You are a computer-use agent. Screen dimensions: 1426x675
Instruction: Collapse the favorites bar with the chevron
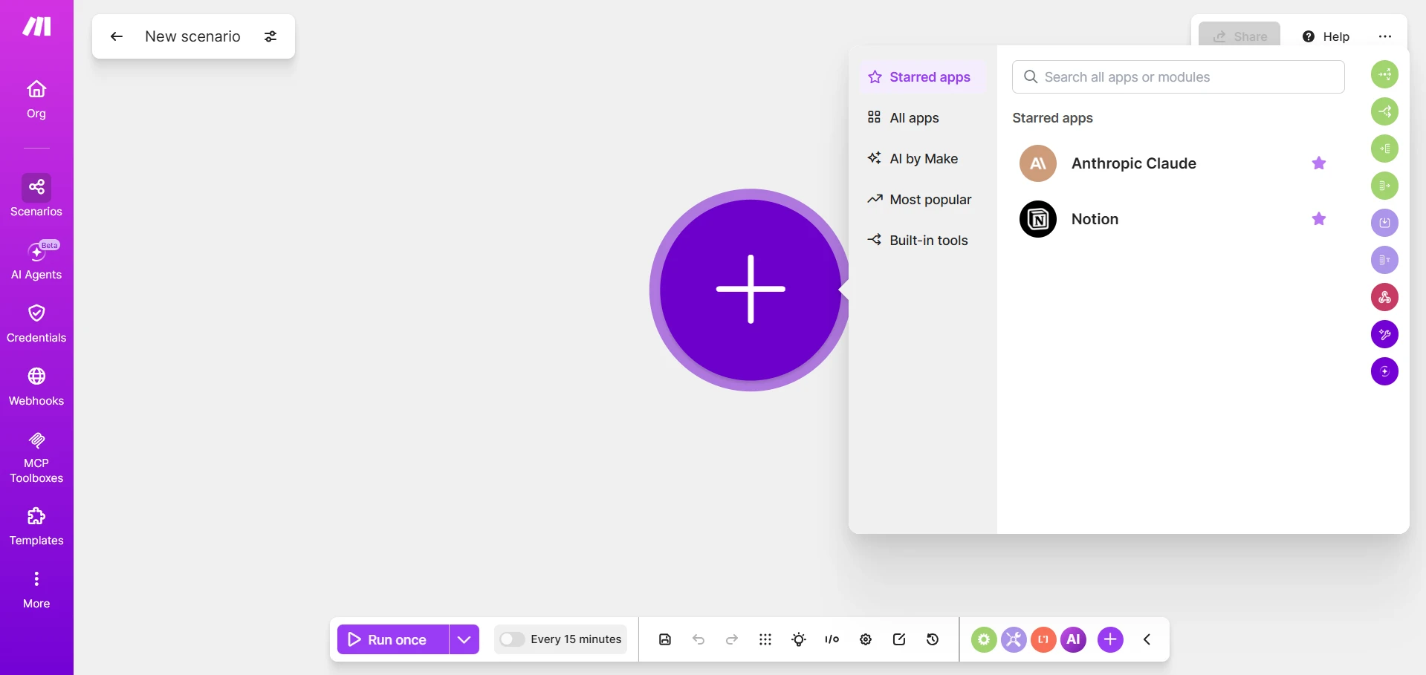[x=1147, y=639]
